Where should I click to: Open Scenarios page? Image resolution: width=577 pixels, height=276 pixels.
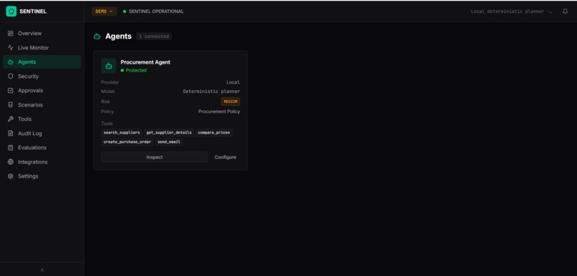(x=42, y=104)
